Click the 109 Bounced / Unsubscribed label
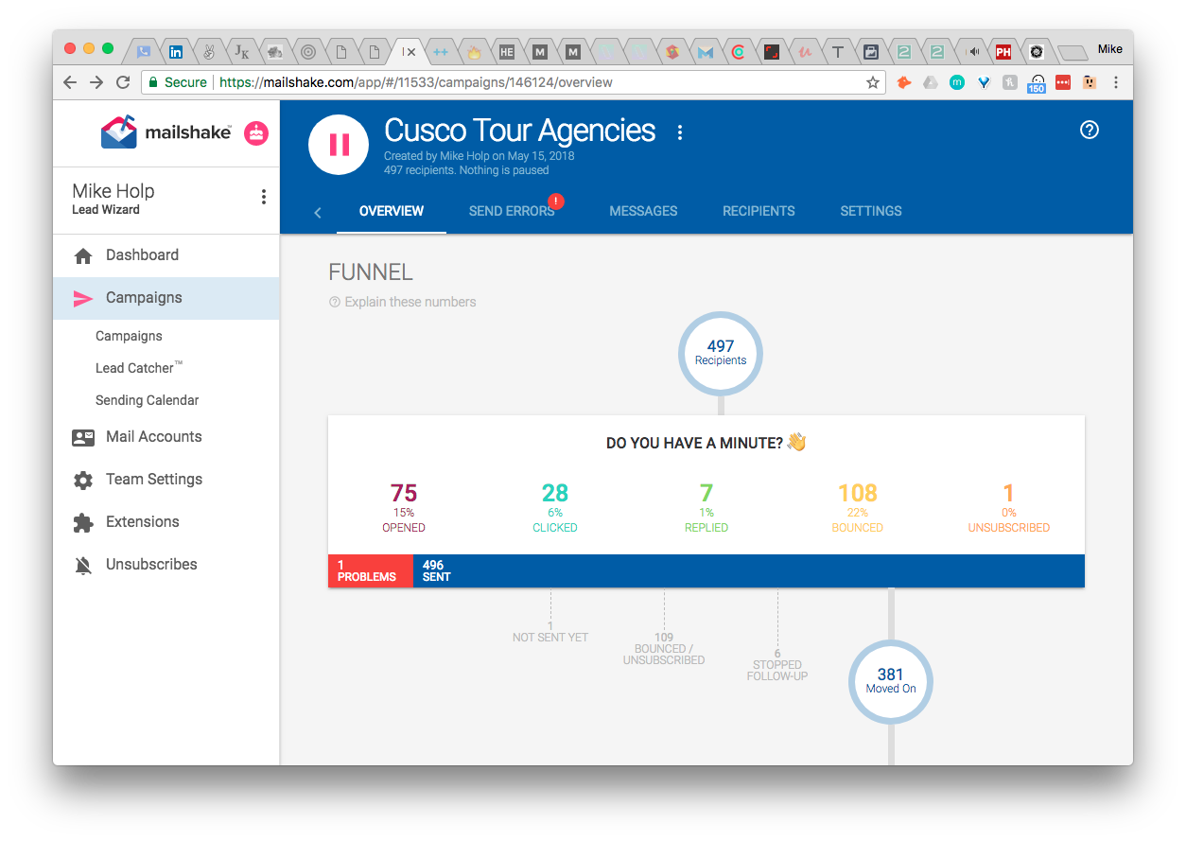Screen dimensions: 1186x841 pos(664,649)
